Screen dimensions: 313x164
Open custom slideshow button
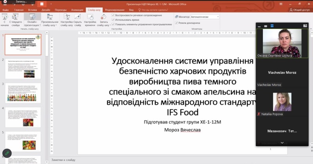(50, 19)
